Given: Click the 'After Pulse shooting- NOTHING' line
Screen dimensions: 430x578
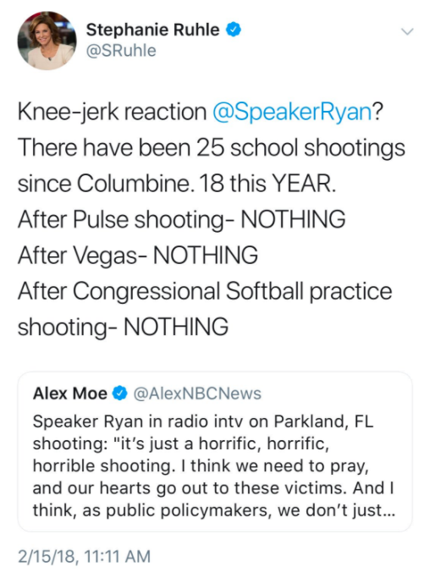Looking at the screenshot, I should tap(181, 219).
